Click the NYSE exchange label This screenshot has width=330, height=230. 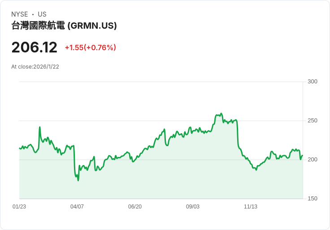pyautogui.click(x=20, y=14)
